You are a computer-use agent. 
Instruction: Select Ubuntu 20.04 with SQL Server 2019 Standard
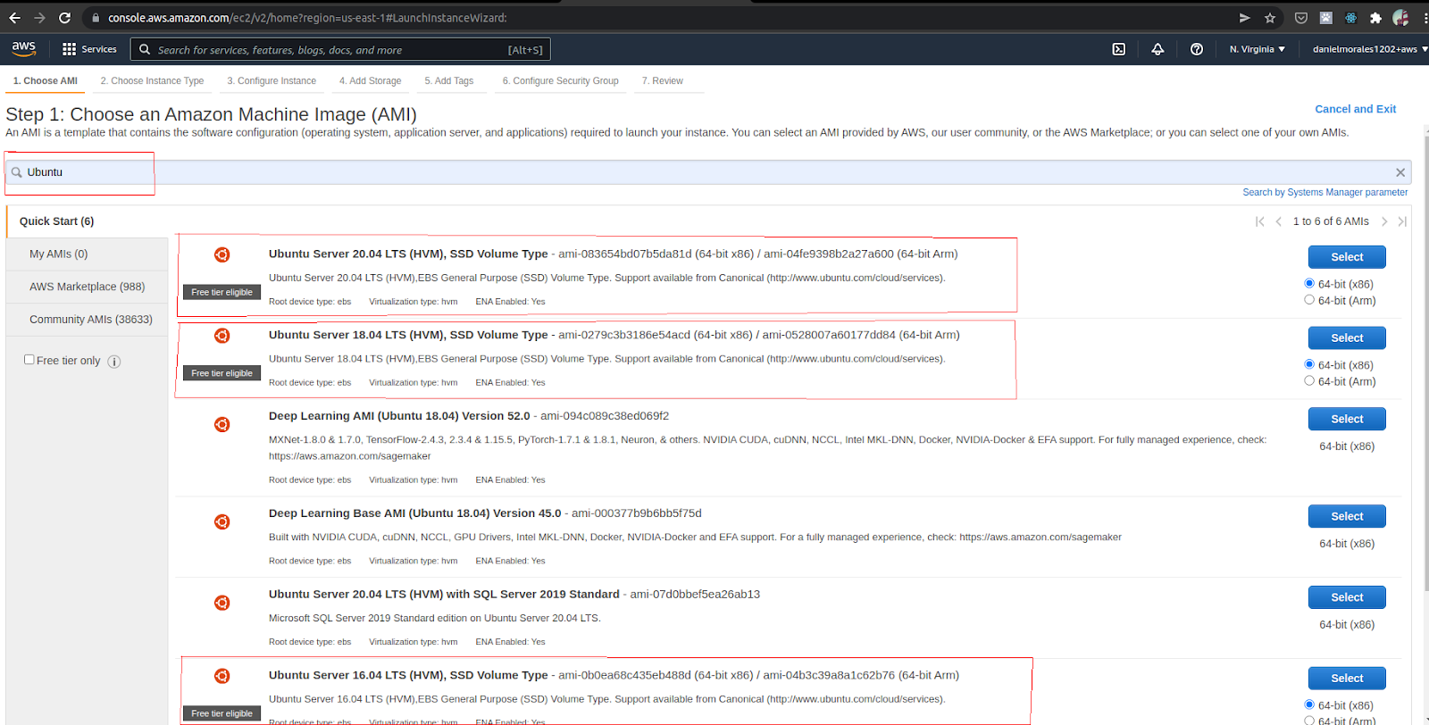1347,597
